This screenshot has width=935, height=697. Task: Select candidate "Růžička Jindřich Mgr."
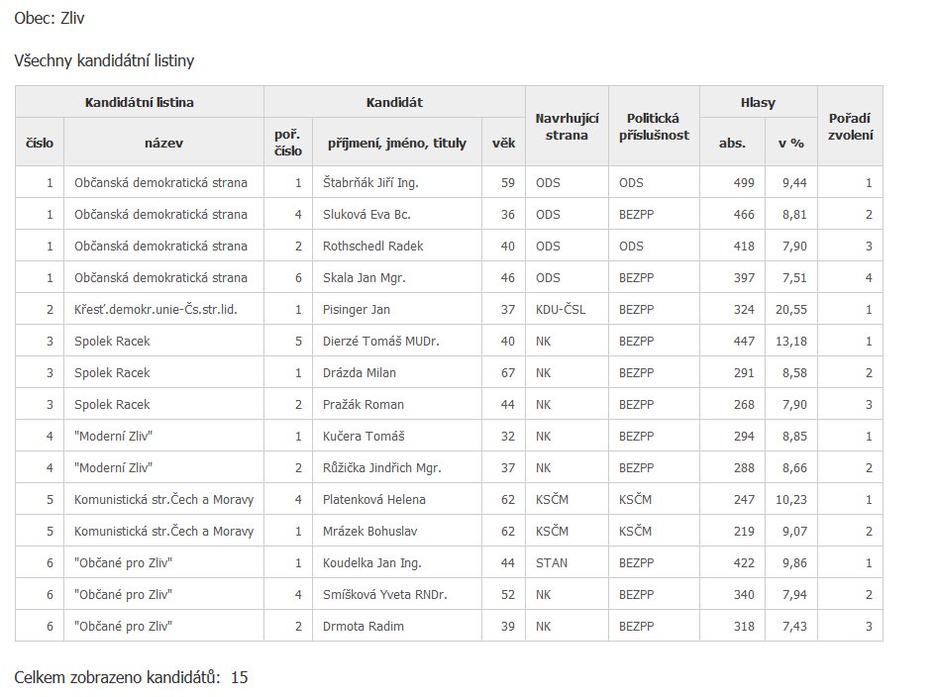coord(382,467)
